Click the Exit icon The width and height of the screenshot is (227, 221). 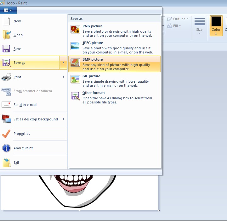pos(7,163)
